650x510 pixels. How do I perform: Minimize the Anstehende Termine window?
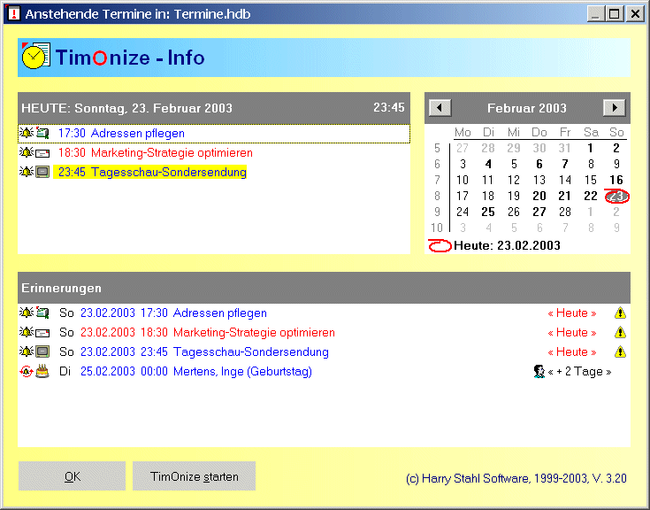click(596, 14)
